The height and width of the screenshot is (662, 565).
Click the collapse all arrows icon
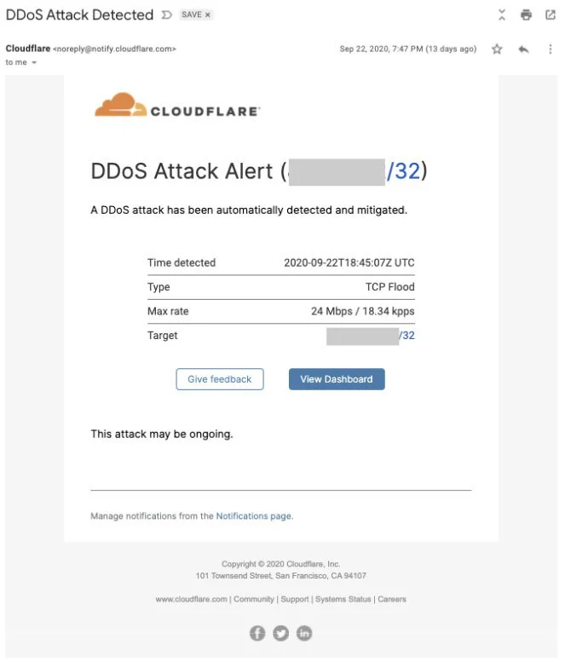[x=502, y=14]
